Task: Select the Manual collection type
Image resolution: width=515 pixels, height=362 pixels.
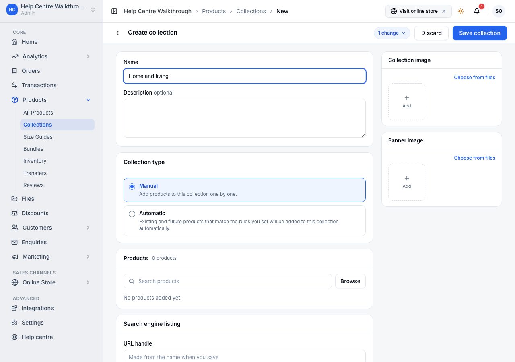Action: [x=245, y=190]
